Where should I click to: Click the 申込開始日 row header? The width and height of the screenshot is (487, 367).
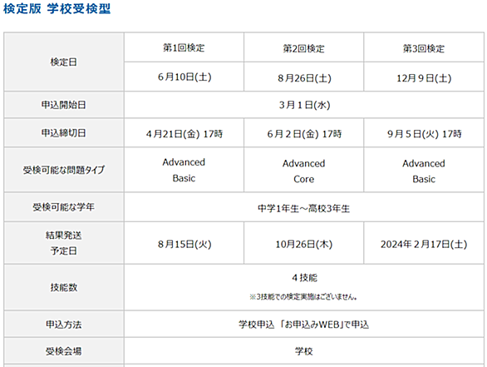[64, 105]
